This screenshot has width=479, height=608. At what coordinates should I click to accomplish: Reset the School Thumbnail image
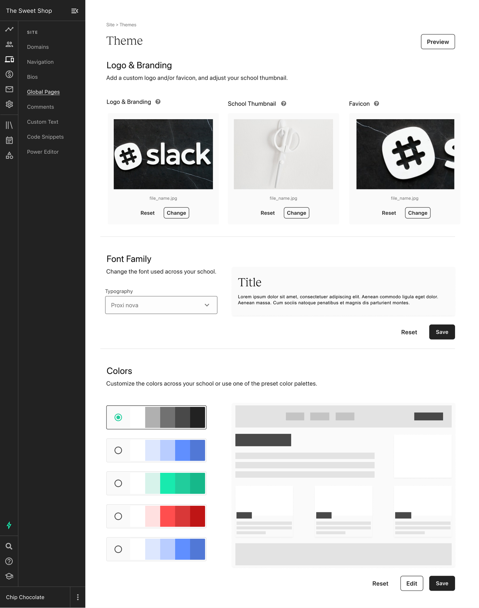pyautogui.click(x=268, y=213)
